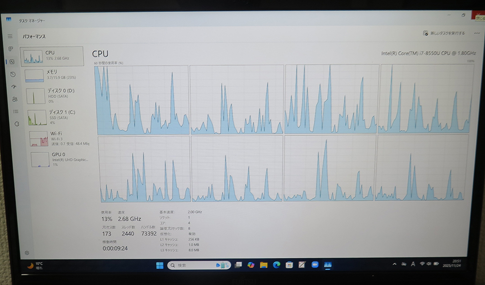Screen dimensions: 485x285
Task: Open File Explorer from taskbar
Action: click(x=263, y=265)
